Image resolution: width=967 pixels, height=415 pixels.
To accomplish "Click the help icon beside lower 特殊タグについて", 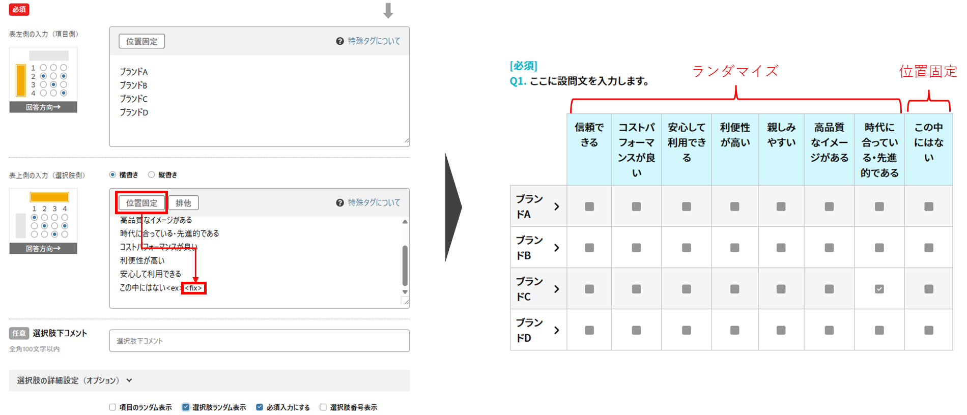I will coord(339,203).
